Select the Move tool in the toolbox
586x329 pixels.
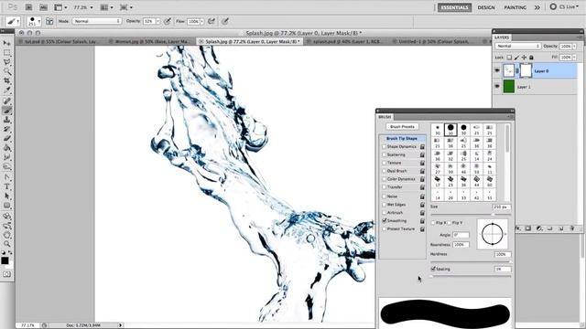(6, 43)
